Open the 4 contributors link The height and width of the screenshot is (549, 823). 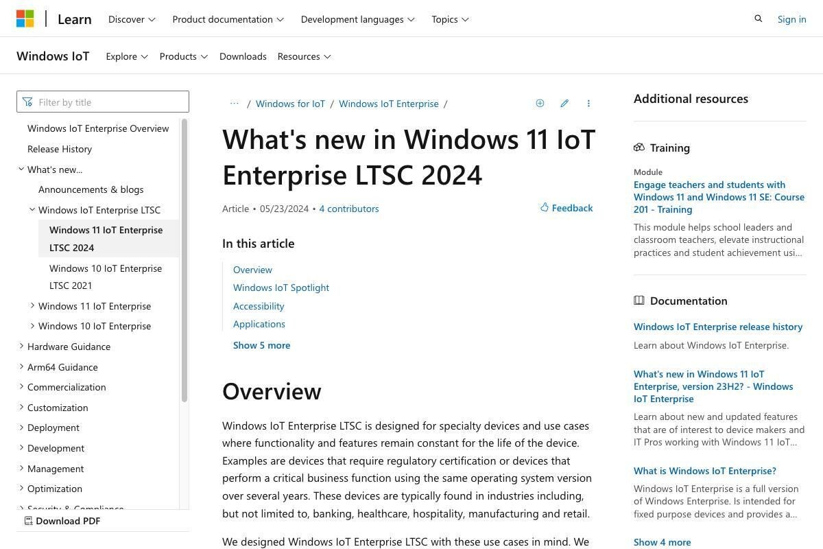click(x=348, y=208)
